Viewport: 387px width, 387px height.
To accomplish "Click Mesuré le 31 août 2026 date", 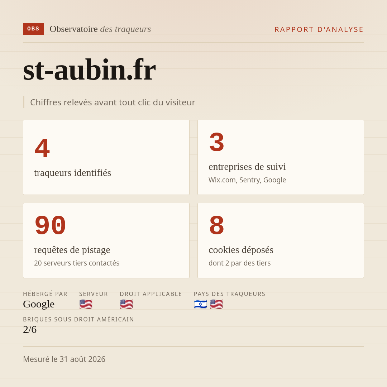I will tap(64, 359).
